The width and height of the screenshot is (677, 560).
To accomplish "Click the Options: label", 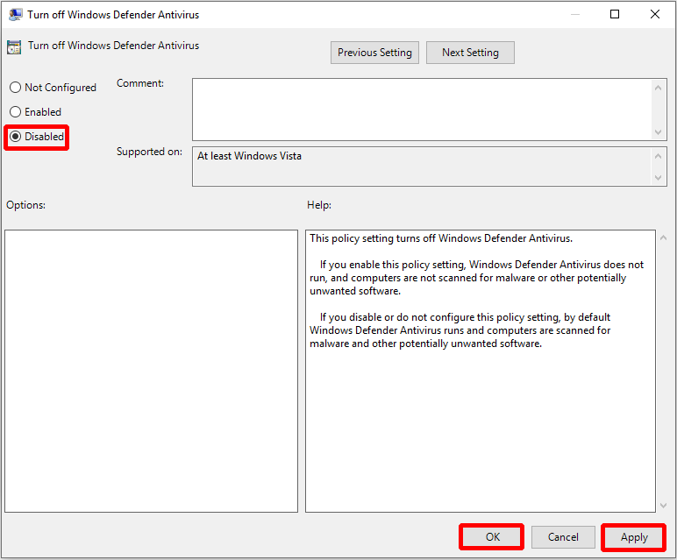I will click(25, 205).
